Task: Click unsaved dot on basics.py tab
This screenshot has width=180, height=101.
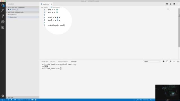Action: 51,4
